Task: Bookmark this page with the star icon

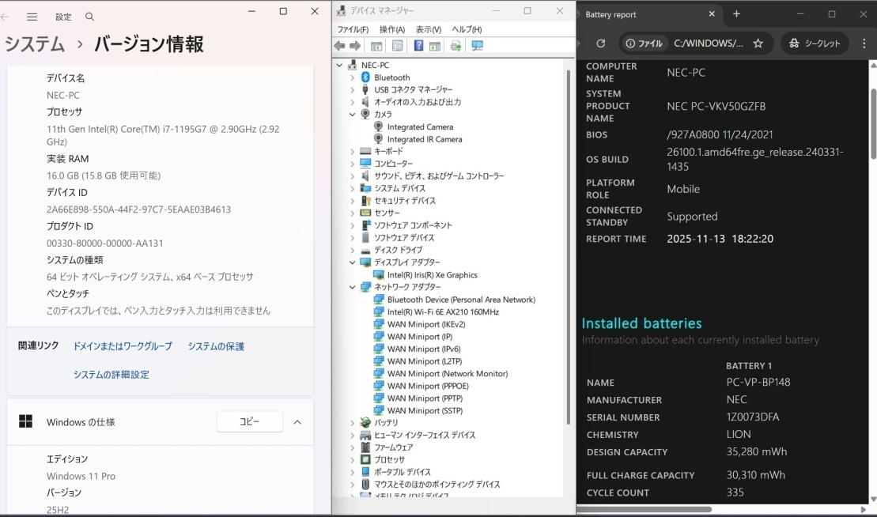Action: 758,43
